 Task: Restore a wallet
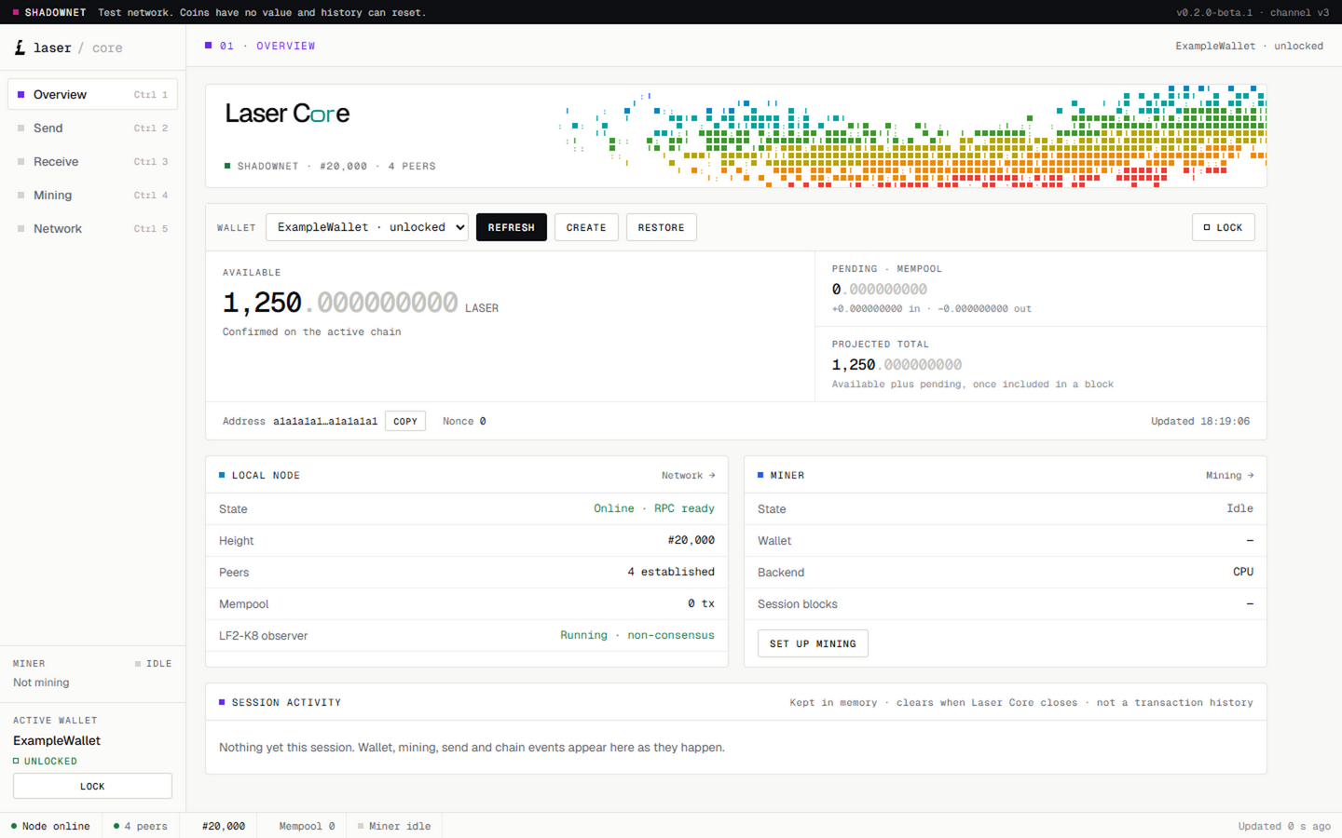[662, 227]
